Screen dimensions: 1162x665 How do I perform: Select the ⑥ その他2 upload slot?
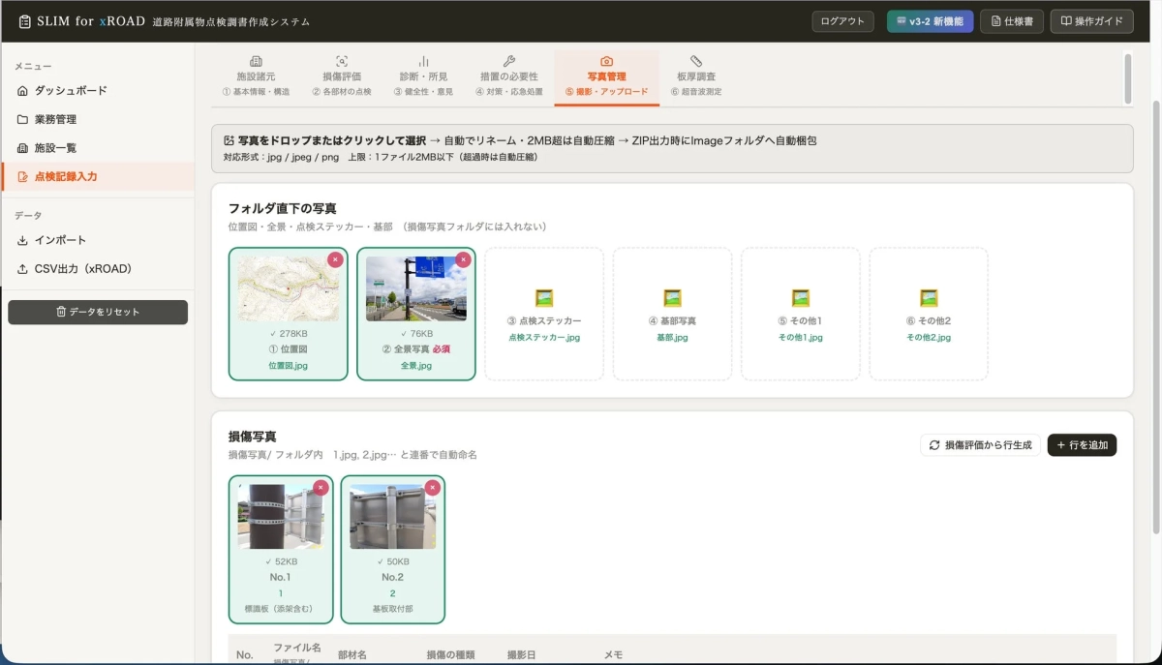coord(929,314)
